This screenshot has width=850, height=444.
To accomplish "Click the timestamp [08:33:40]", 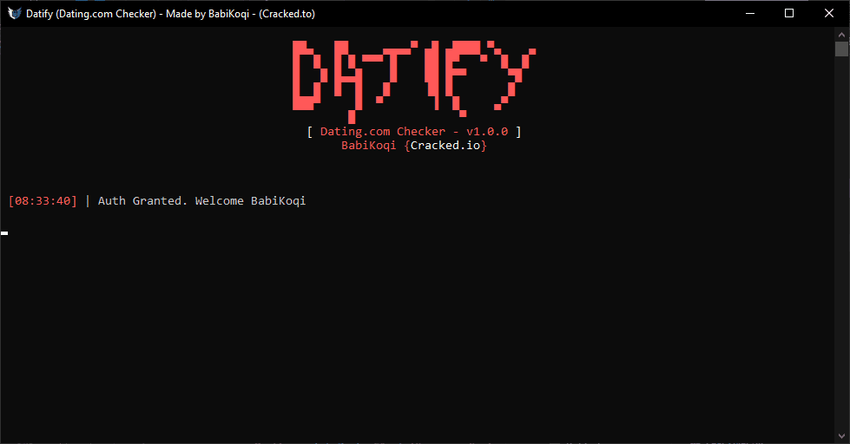I will [43, 201].
